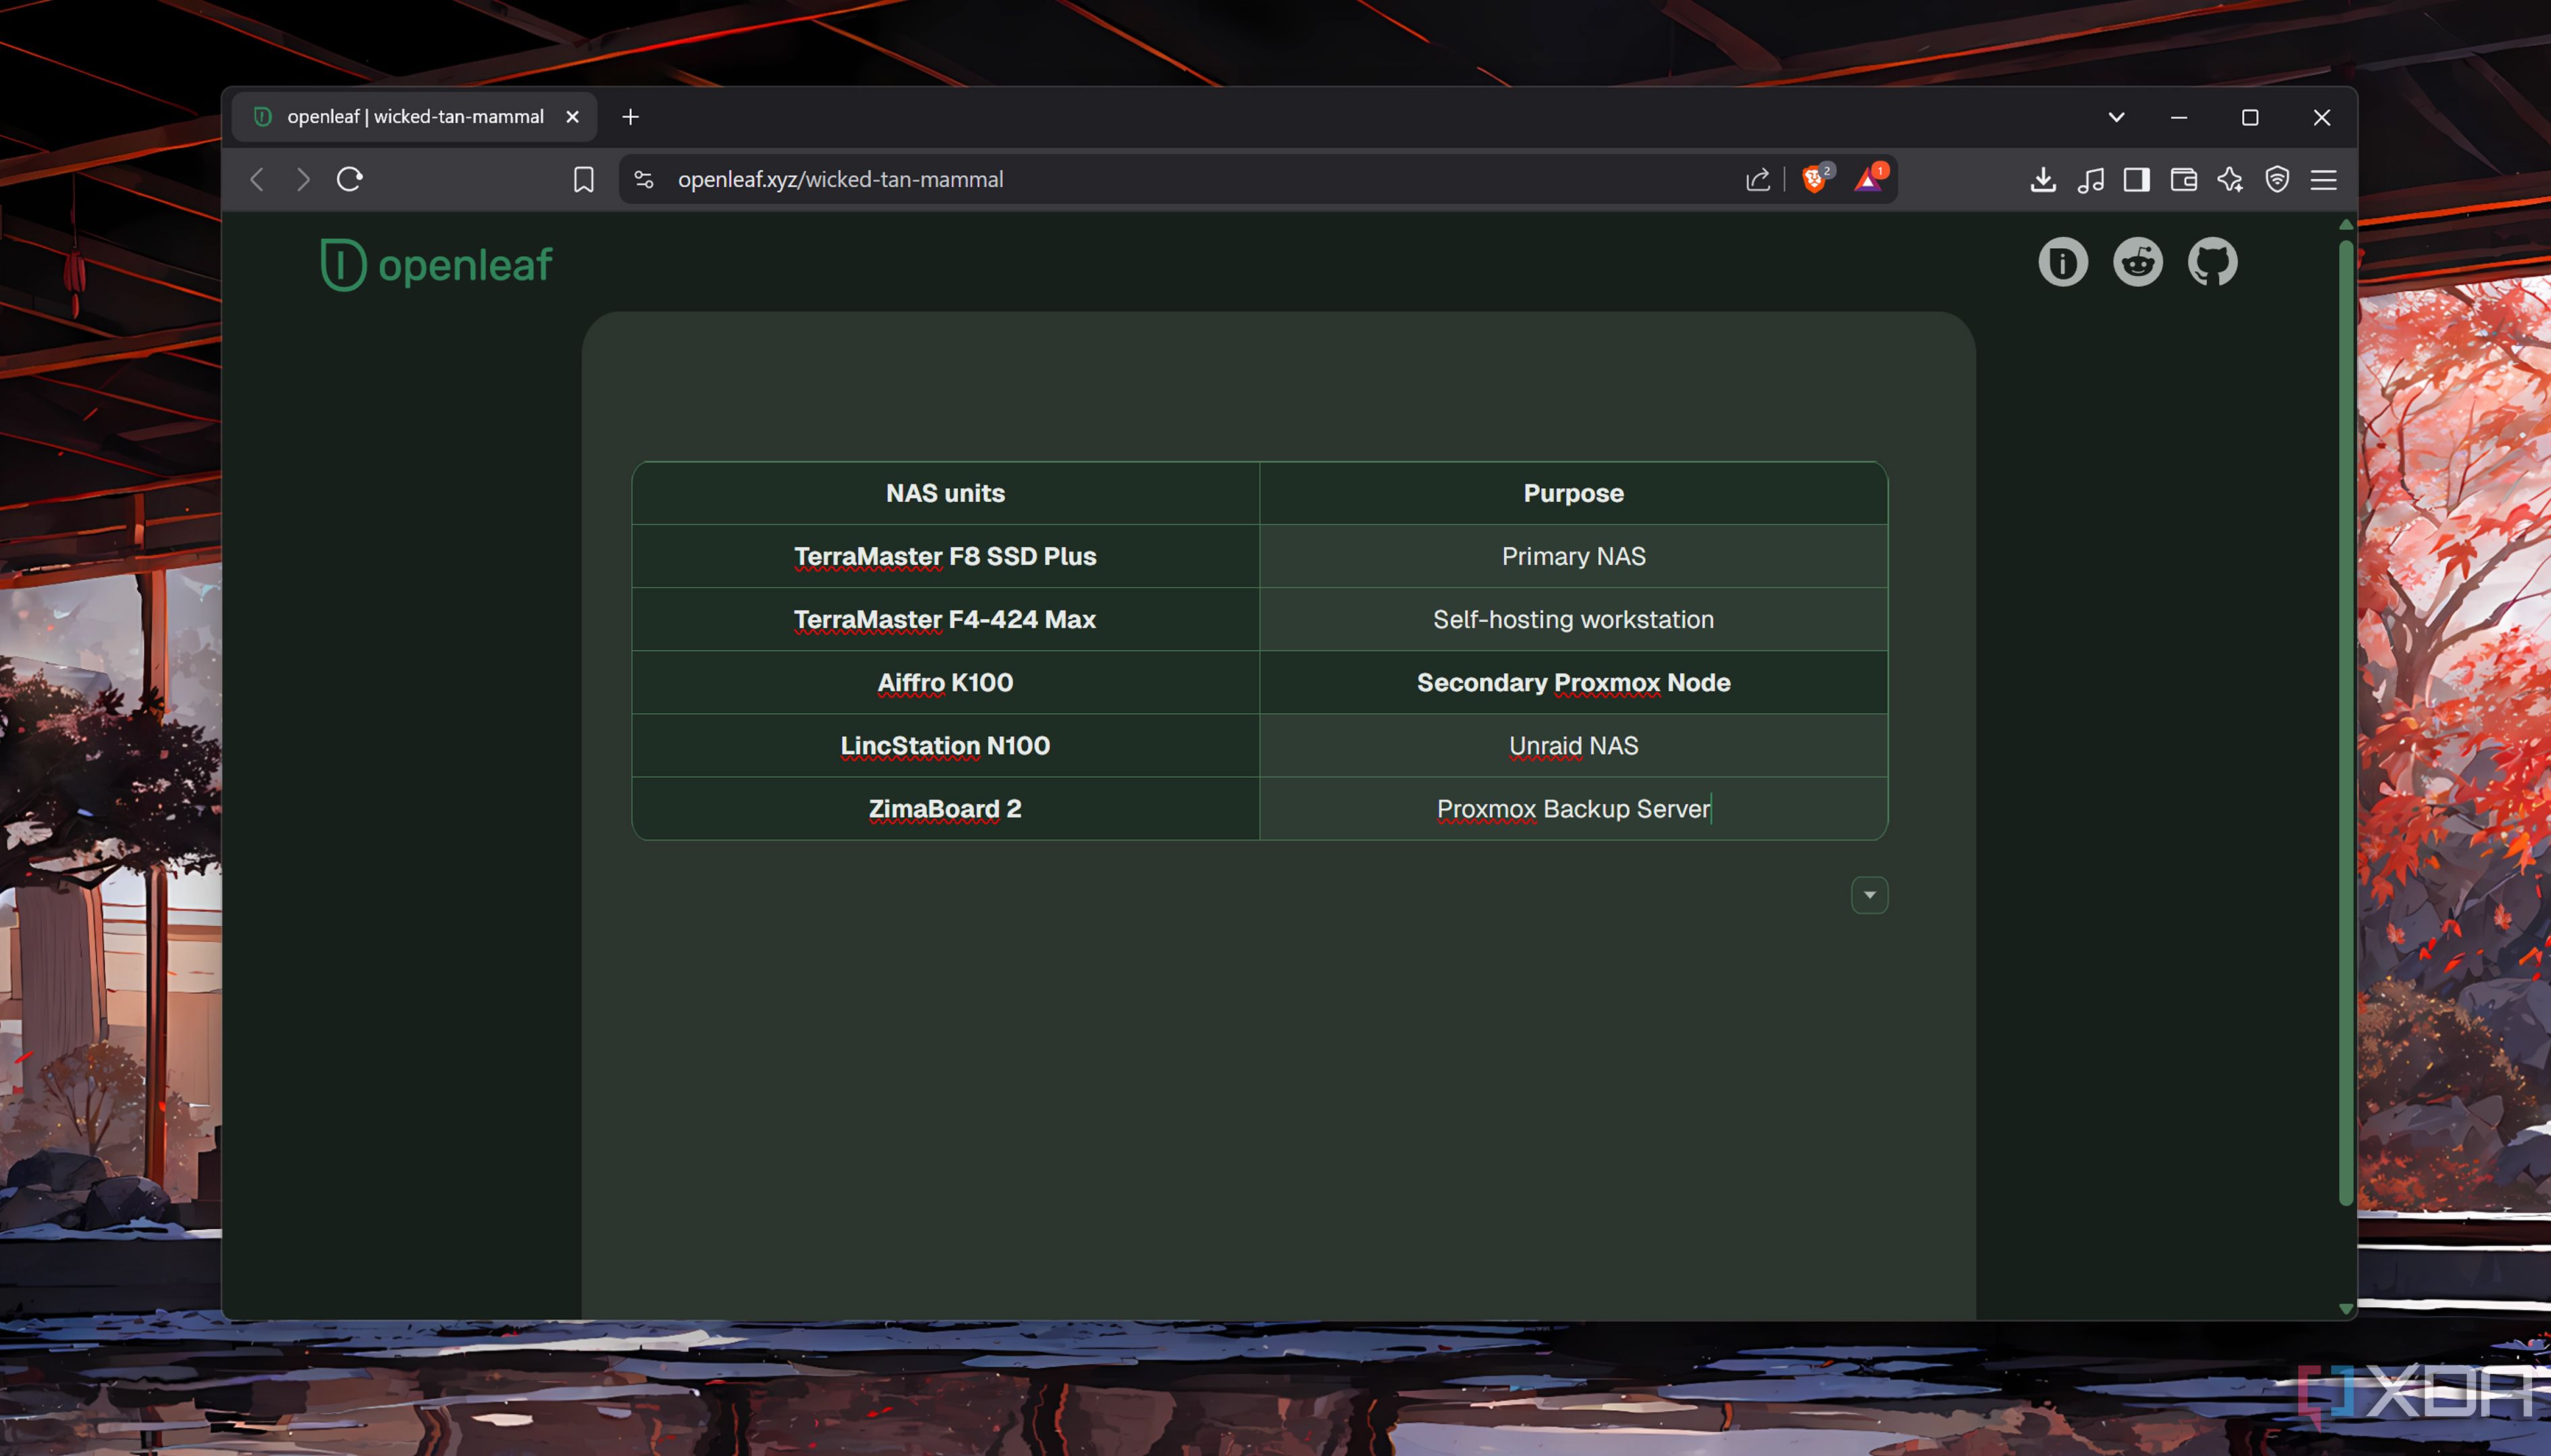Select the Primary NAS cell
2551x1456 pixels.
1574,556
